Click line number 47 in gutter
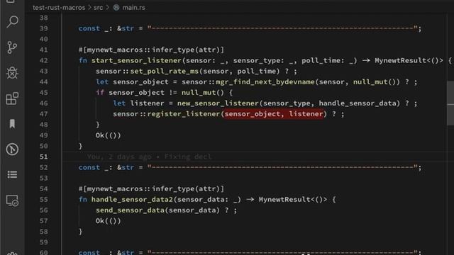The width and height of the screenshot is (454, 255). (x=44, y=114)
